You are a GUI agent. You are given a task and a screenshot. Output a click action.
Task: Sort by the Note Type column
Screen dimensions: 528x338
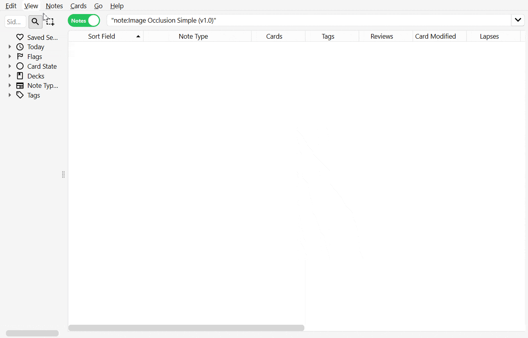(193, 36)
